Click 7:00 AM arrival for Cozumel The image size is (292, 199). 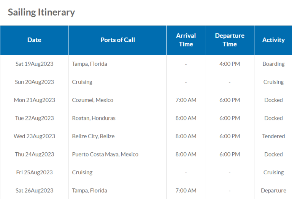click(186, 100)
